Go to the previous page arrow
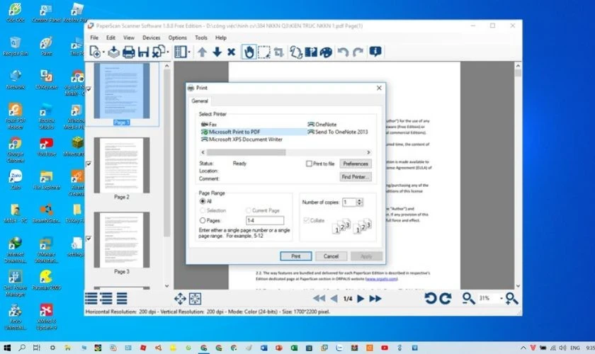The width and height of the screenshot is (595, 354). coord(334,299)
